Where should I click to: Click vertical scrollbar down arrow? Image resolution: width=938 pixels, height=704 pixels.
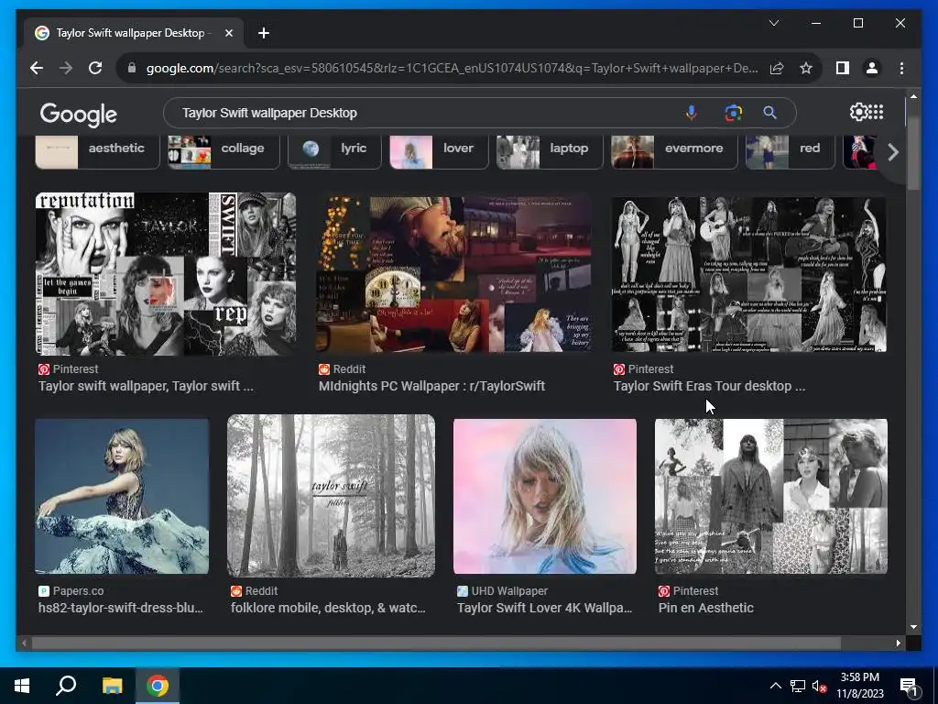pos(913,627)
